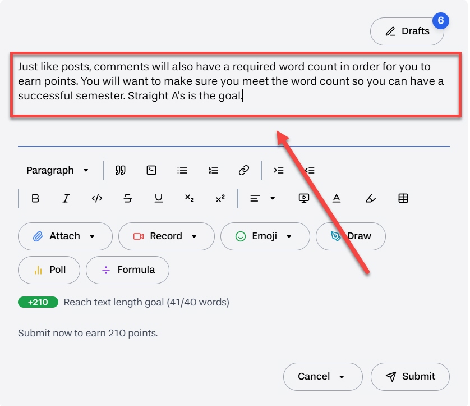Apply inline code formatting
The width and height of the screenshot is (470, 406).
[97, 198]
